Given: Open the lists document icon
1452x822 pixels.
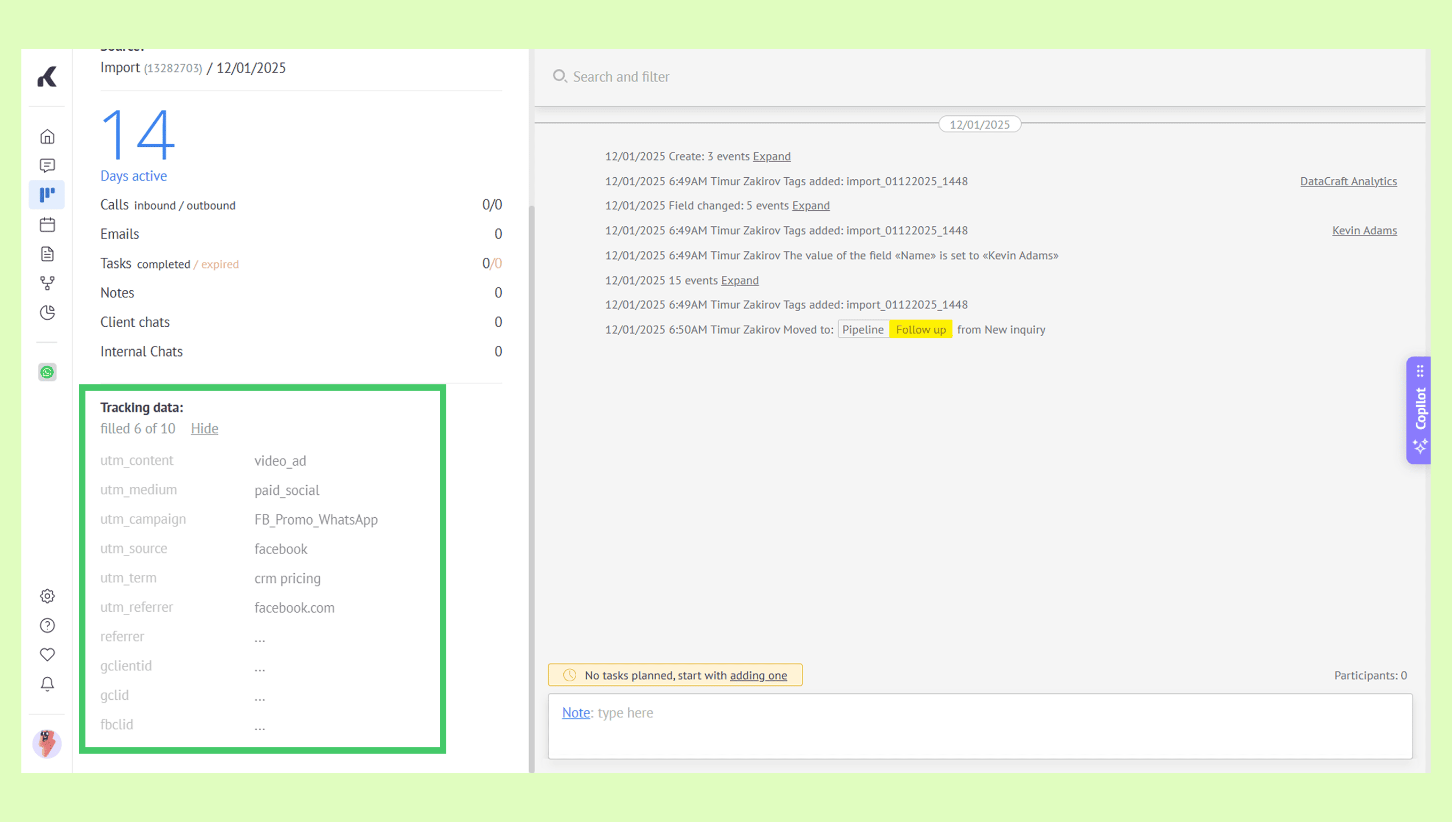Looking at the screenshot, I should (48, 254).
